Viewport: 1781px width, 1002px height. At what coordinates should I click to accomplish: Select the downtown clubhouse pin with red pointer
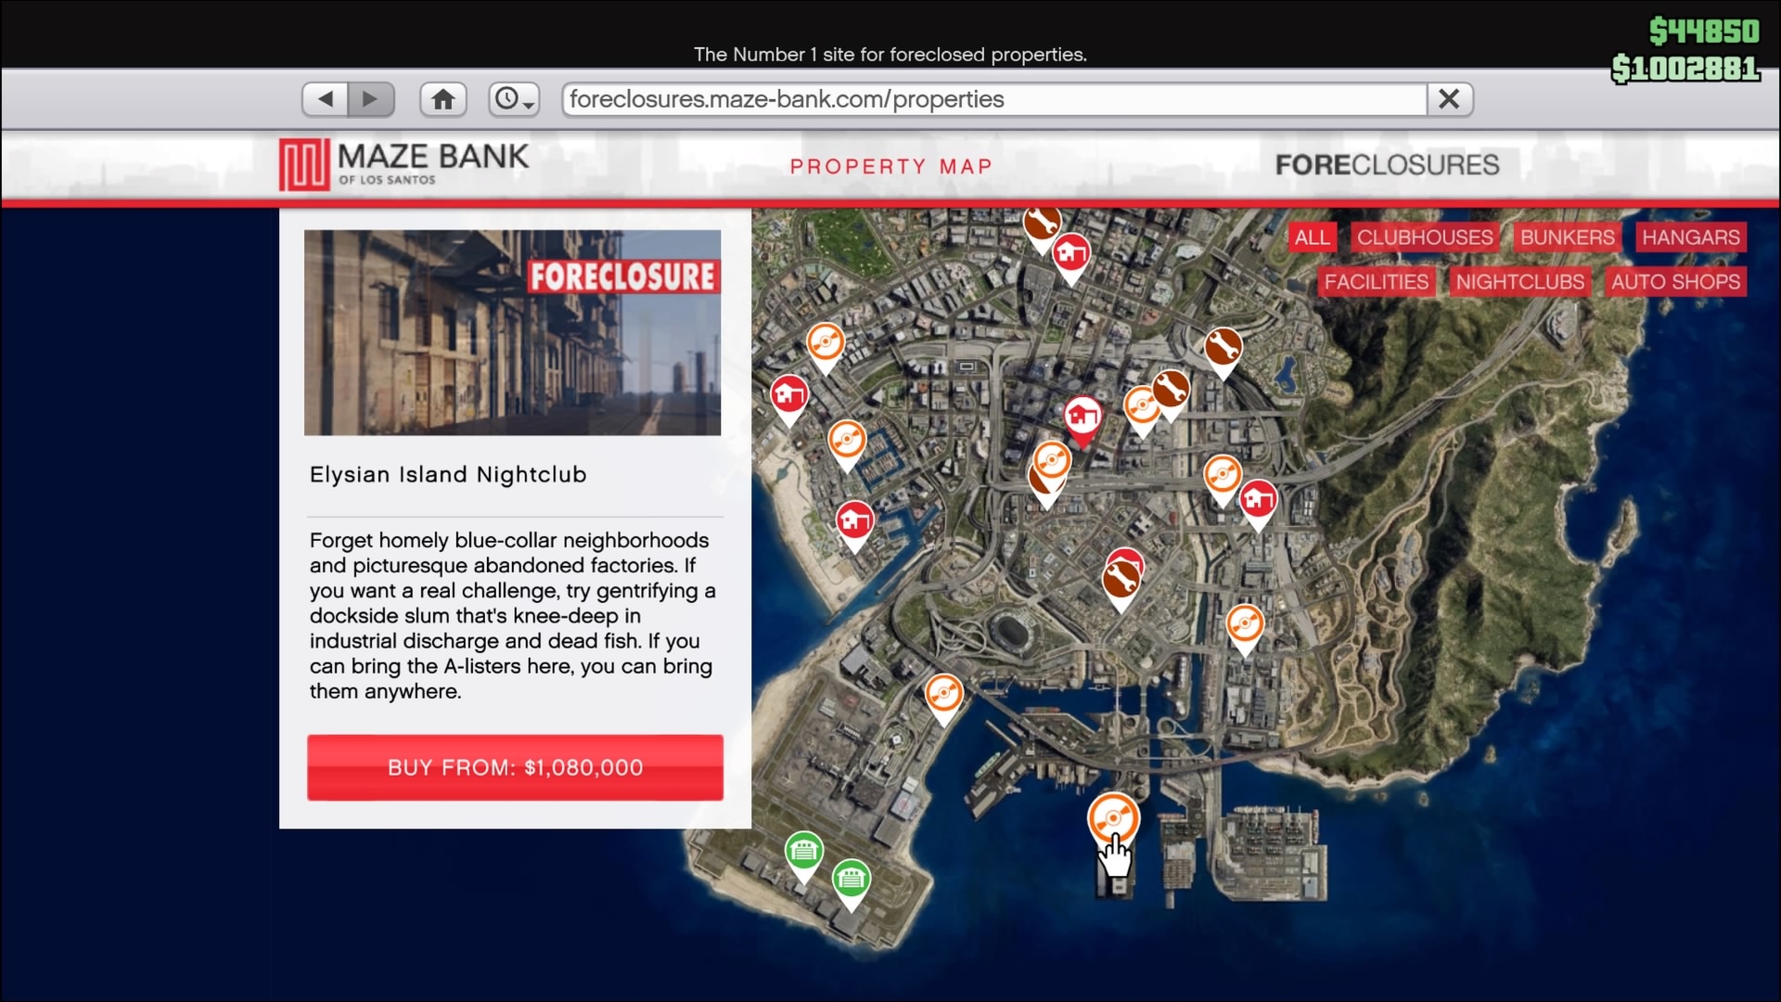(x=1083, y=418)
